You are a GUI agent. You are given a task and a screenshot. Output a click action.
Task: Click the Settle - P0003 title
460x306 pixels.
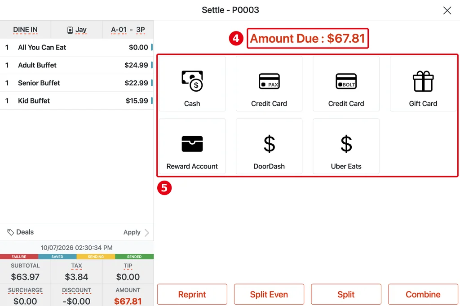click(x=230, y=10)
